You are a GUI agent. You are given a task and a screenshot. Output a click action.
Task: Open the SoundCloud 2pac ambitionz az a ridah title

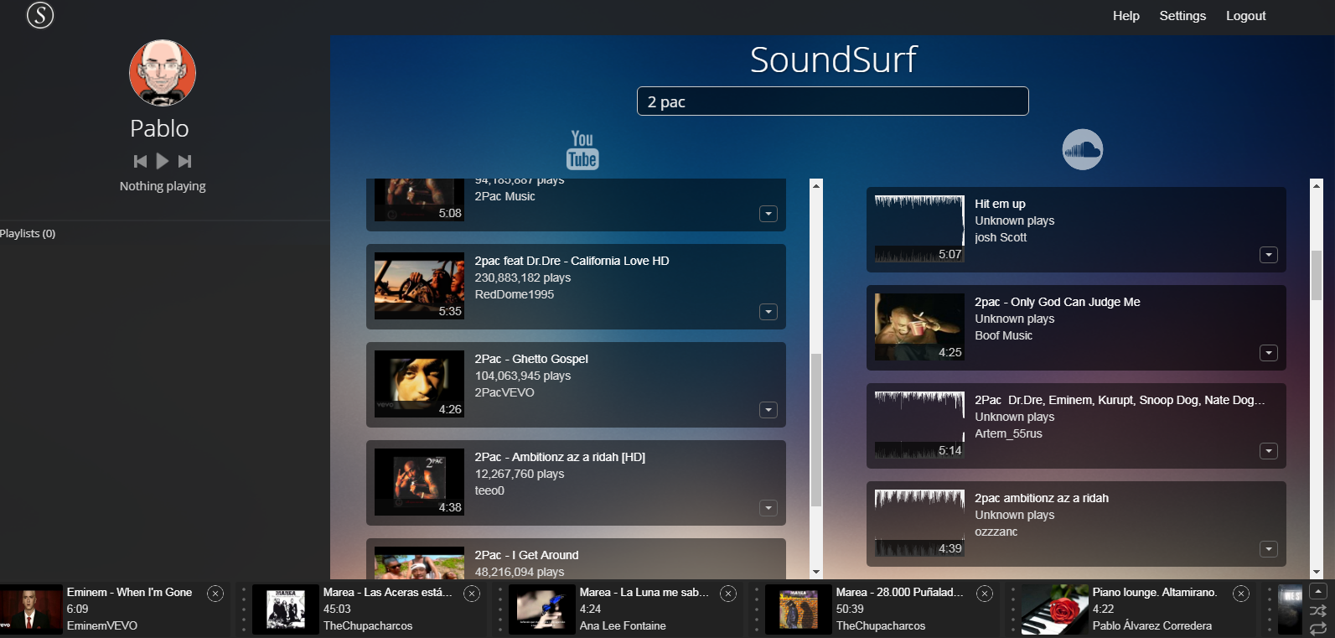[x=1042, y=498]
